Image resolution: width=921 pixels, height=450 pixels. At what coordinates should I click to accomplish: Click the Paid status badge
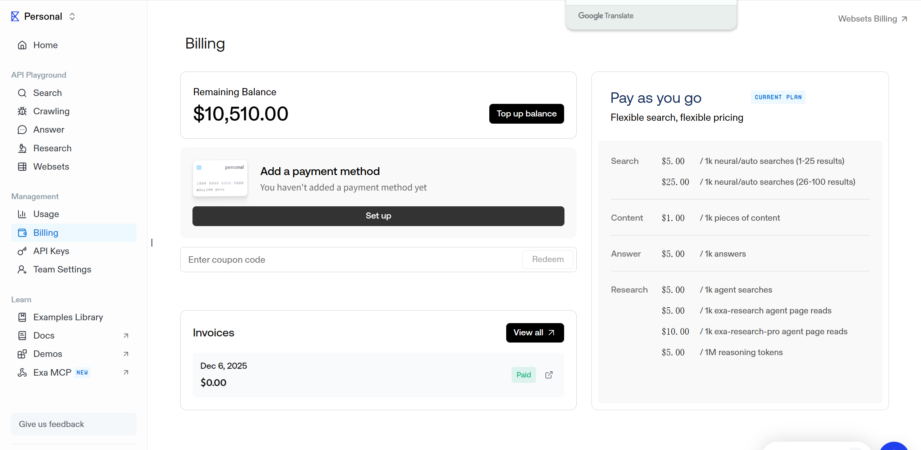[x=524, y=375]
